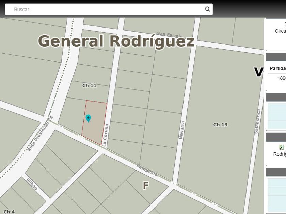The image size is (286, 214).
Task: Click the 'Pamplona' street label
Action: coord(147,170)
